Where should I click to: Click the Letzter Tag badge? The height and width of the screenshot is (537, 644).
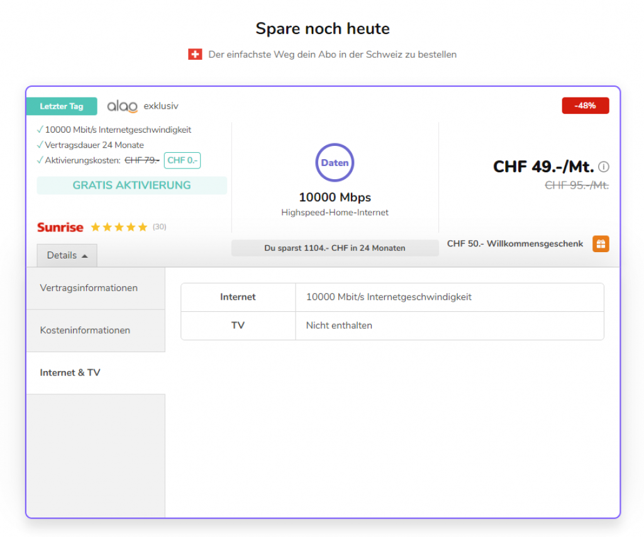coord(62,106)
